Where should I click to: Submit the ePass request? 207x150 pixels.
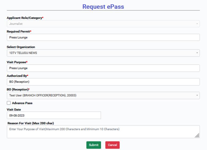[x=94, y=145]
